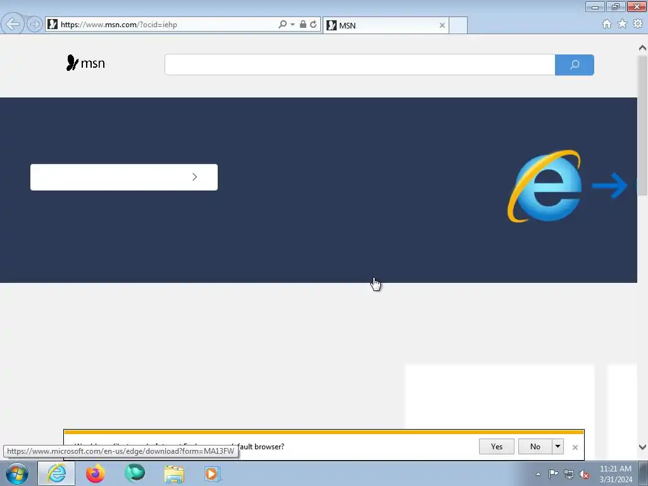
Task: Open a new blank tab
Action: 458,25
